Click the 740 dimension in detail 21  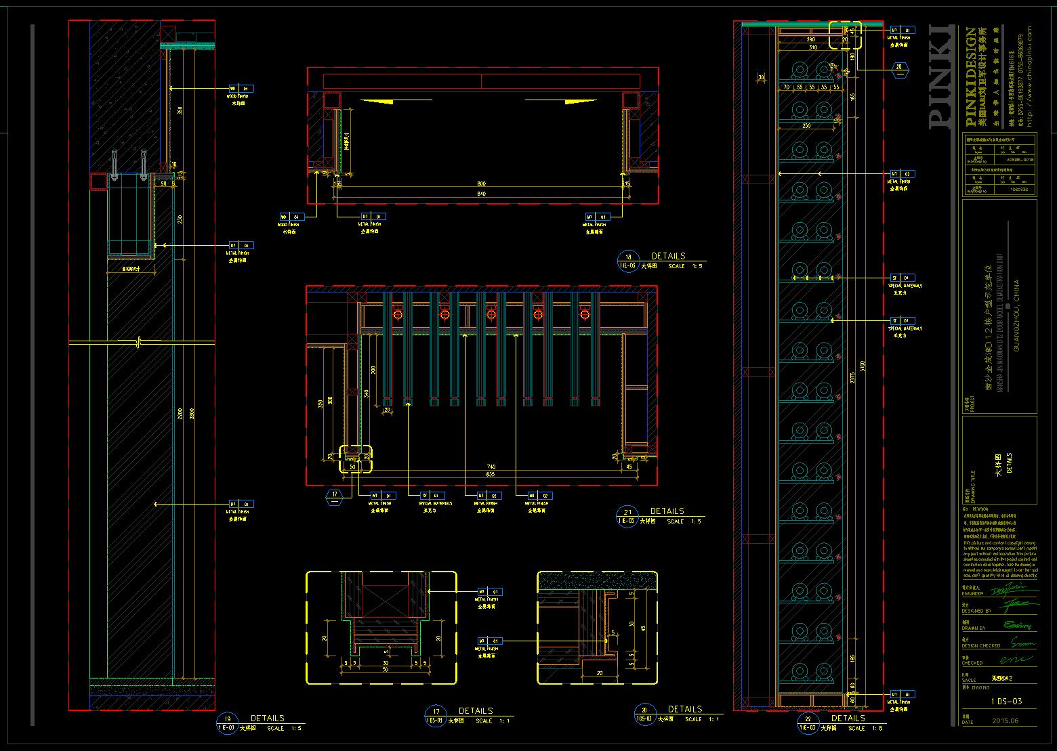tap(491, 467)
